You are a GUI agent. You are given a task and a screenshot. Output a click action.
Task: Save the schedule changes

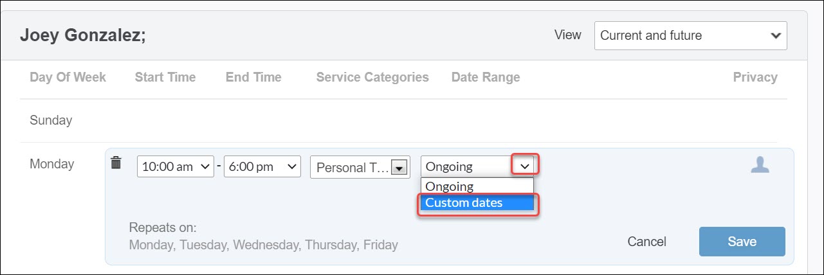pyautogui.click(x=742, y=242)
